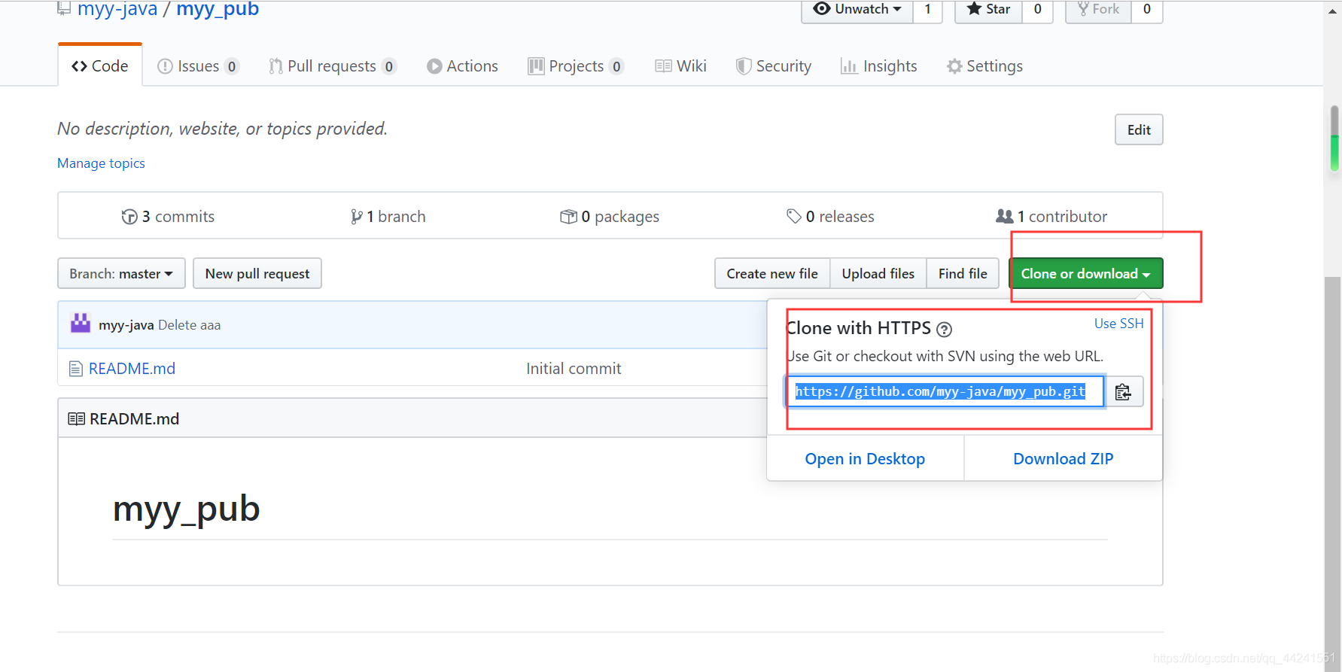Click the package box icon
The width and height of the screenshot is (1342, 672).
click(x=568, y=217)
